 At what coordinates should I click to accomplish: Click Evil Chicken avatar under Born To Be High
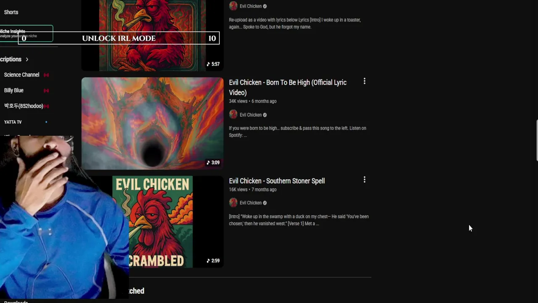coord(233,114)
